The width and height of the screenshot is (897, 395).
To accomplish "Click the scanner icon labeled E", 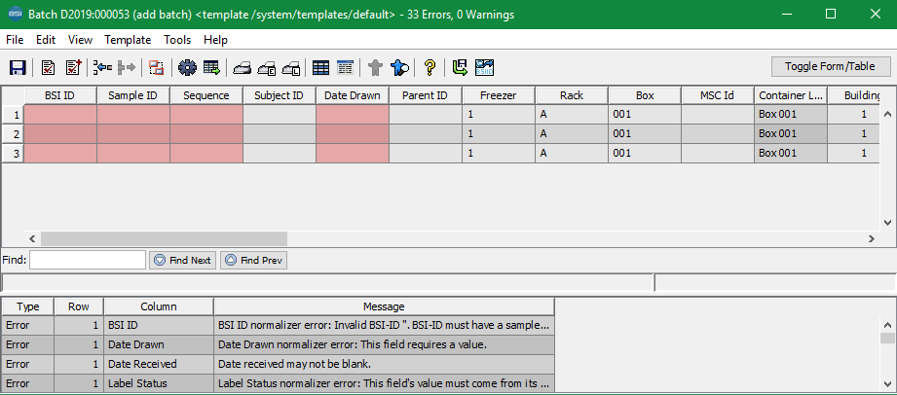I will (x=267, y=68).
